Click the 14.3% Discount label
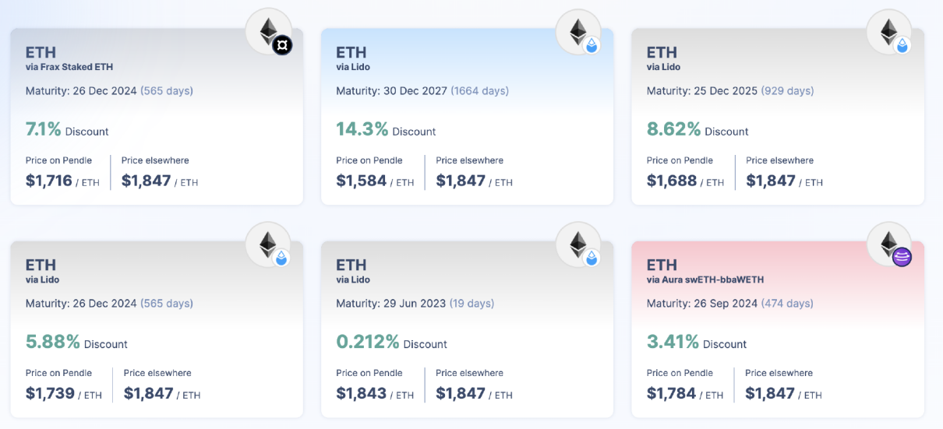943x429 pixels. pyautogui.click(x=386, y=130)
